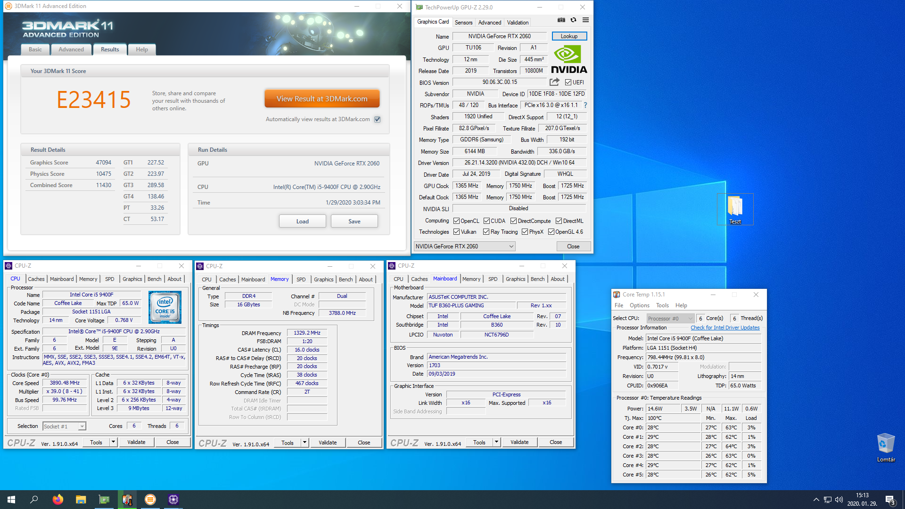Open the Core Temp Options menu
The width and height of the screenshot is (905, 509).
click(x=639, y=305)
